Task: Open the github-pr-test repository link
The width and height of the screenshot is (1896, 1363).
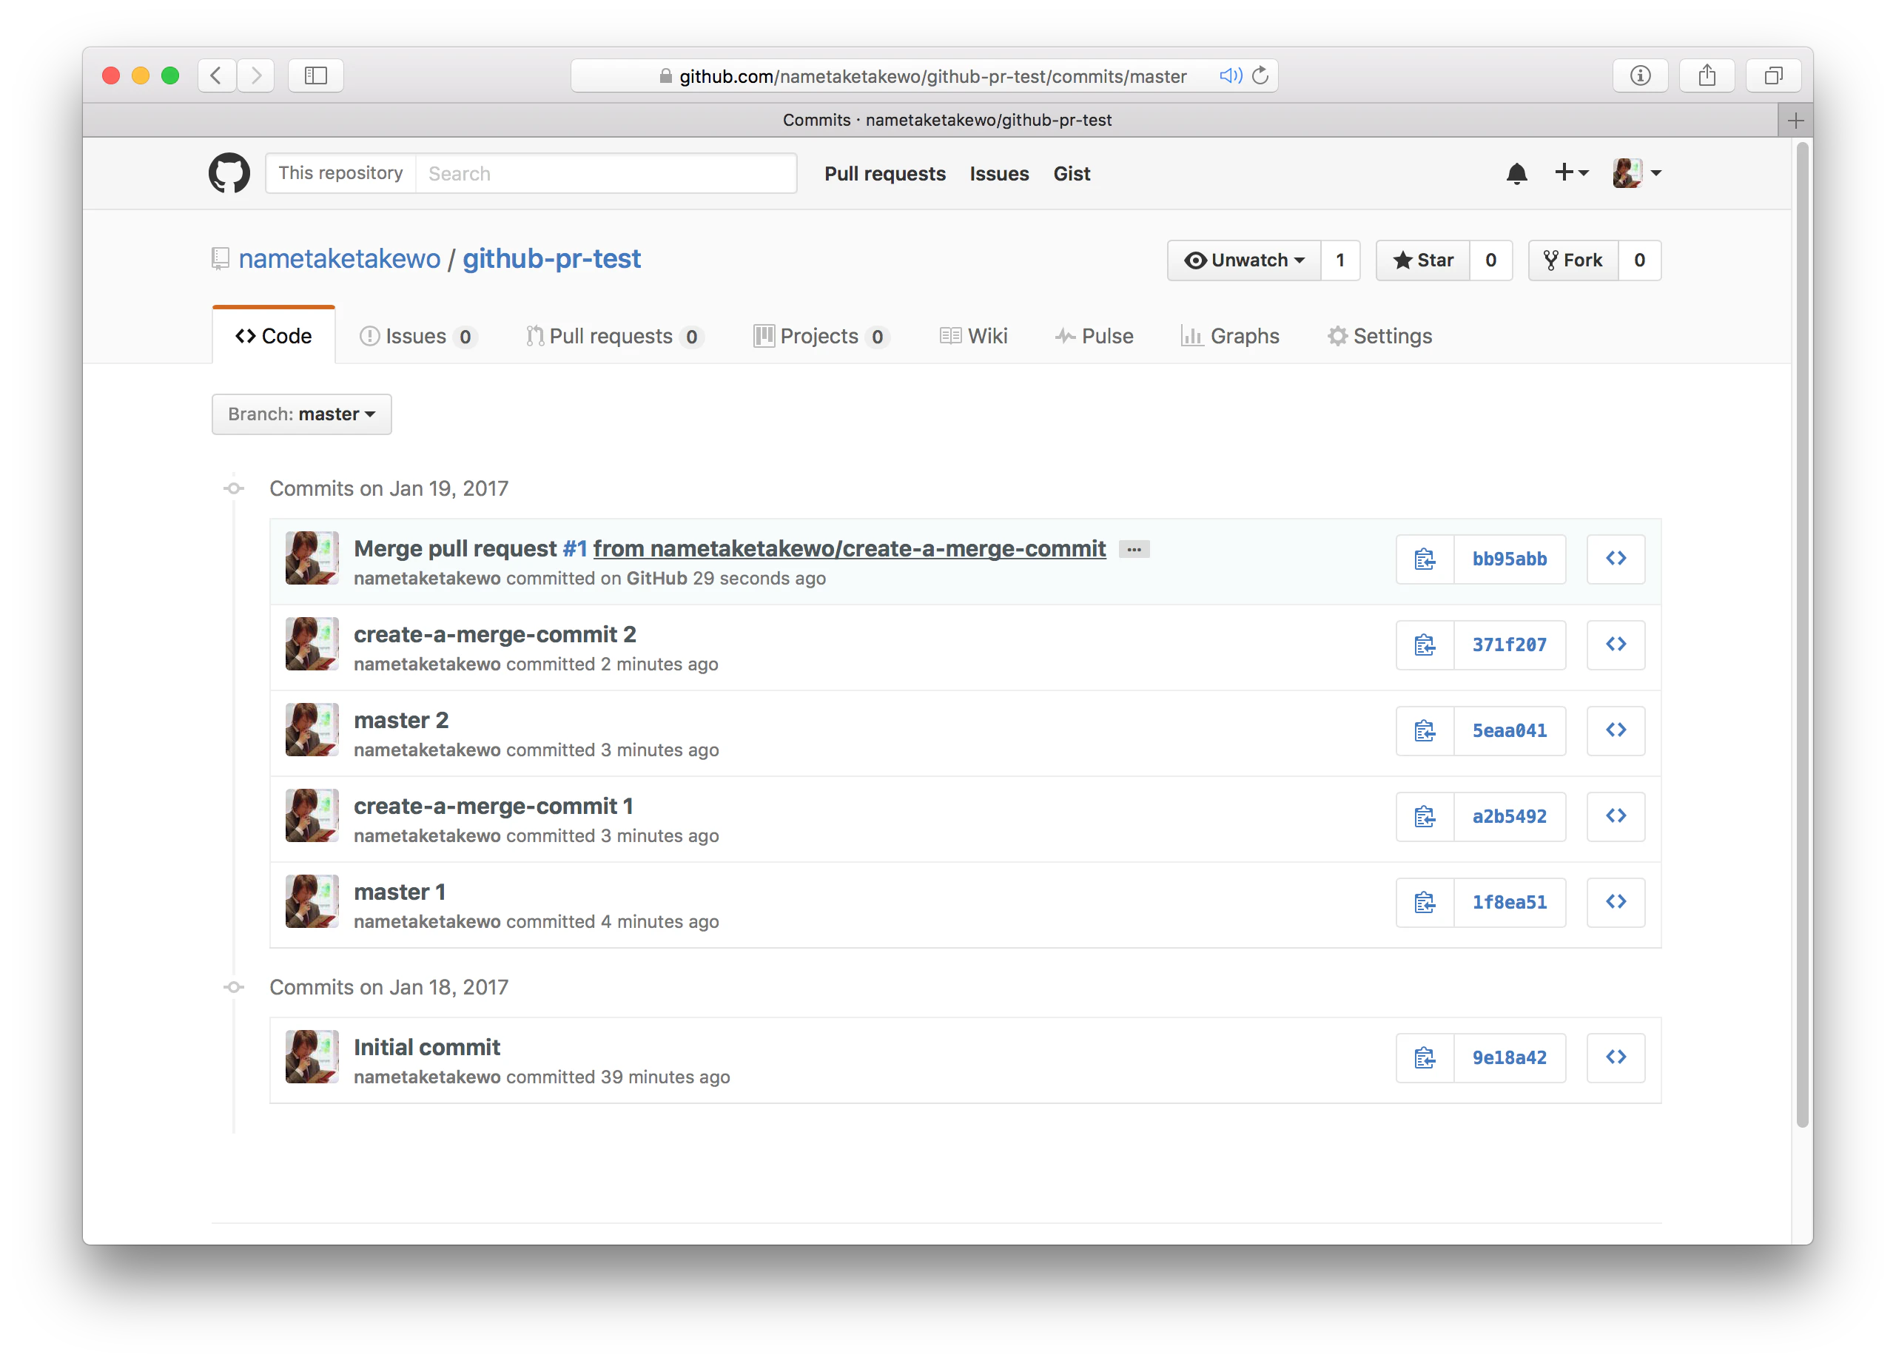Action: tap(552, 259)
